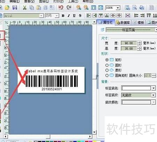Select the 圆角矩形 rounded rectangle option
The height and width of the screenshot is (142, 157).
click(x=107, y=76)
